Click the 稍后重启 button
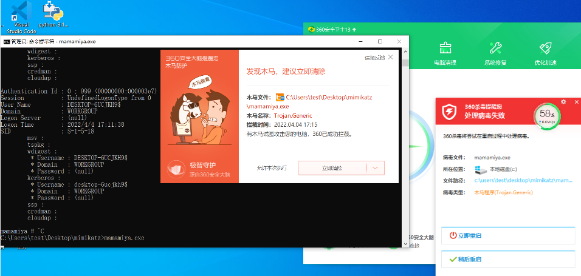This screenshot has height=276, width=581. [508, 260]
